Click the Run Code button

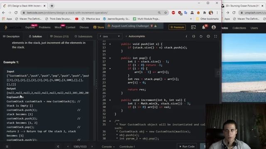[x=187, y=147]
